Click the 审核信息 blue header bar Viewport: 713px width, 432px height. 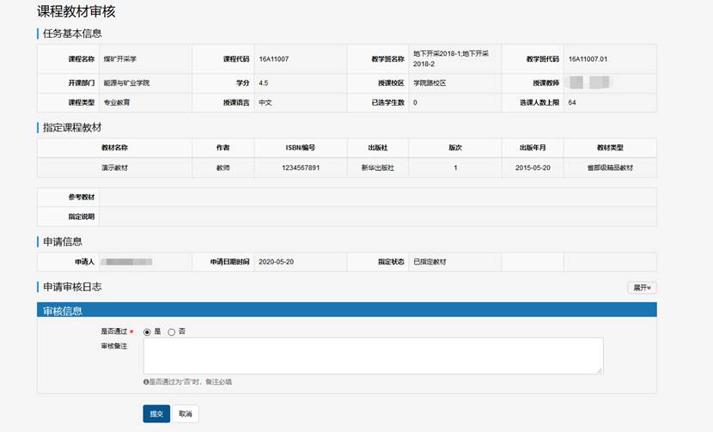346,310
